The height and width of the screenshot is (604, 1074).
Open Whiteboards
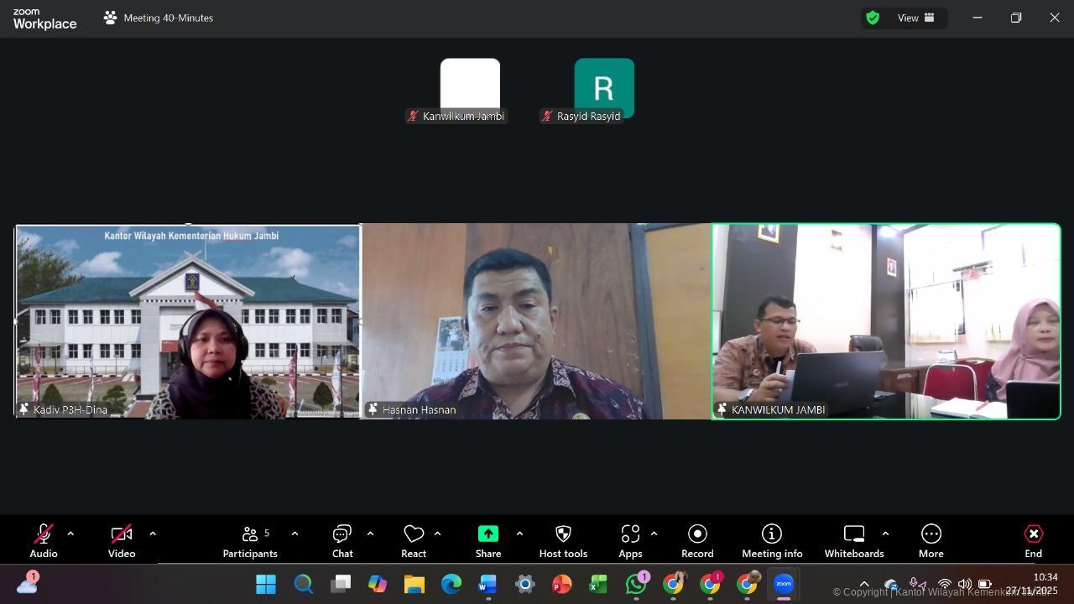tap(853, 541)
